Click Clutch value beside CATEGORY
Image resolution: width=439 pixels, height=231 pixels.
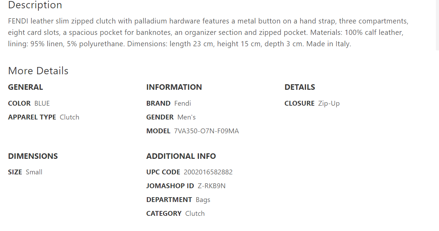pos(195,213)
